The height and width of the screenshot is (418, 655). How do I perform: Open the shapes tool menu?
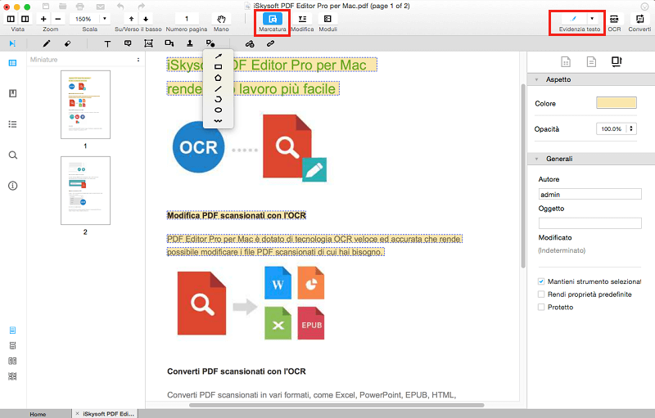(x=210, y=43)
